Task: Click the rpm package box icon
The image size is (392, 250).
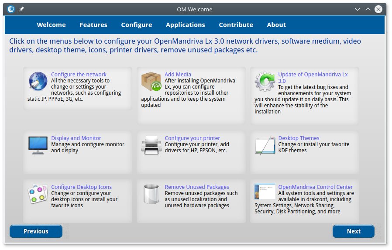Action: [151, 81]
